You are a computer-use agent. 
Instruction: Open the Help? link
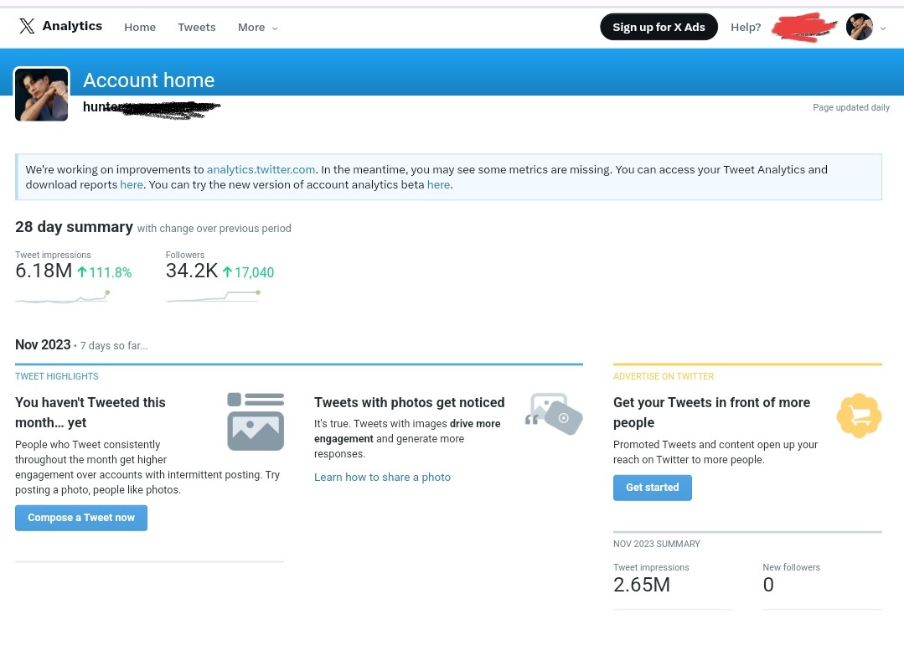pyautogui.click(x=746, y=27)
